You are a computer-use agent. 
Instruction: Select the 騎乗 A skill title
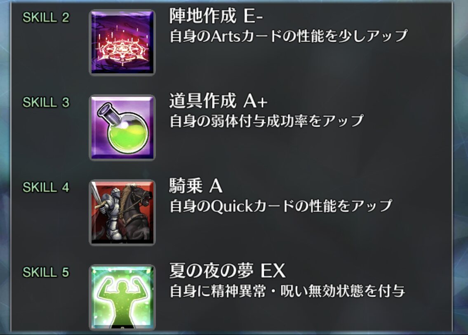[x=196, y=185]
